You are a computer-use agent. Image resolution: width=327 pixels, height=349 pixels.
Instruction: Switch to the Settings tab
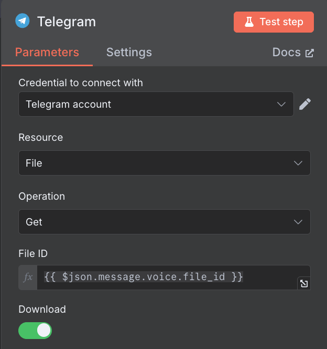coord(129,53)
